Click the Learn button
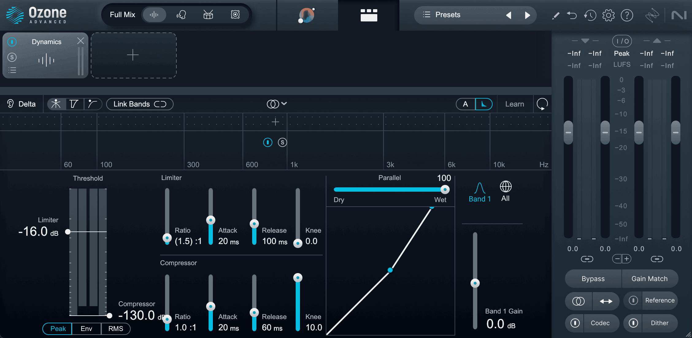 515,104
